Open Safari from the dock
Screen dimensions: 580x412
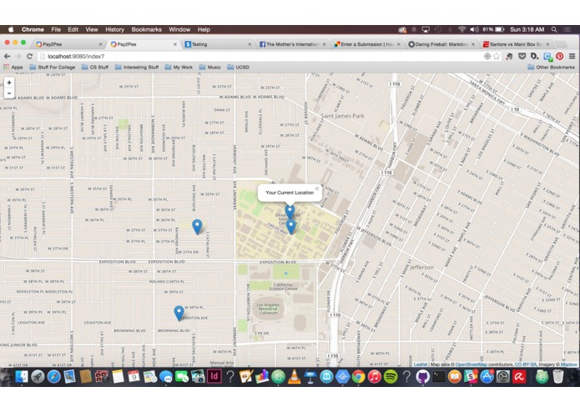(x=53, y=377)
